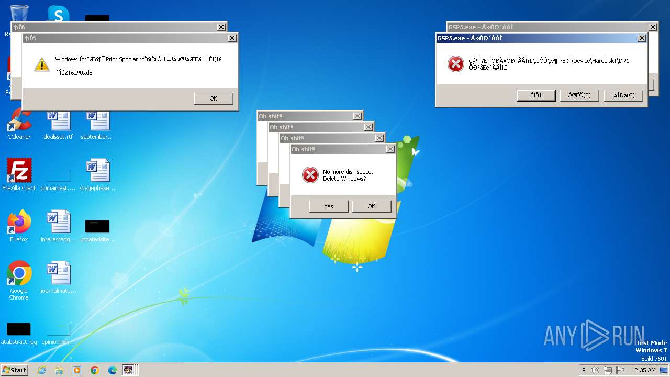
Task: Show hidden system tray icons
Action: 584,370
